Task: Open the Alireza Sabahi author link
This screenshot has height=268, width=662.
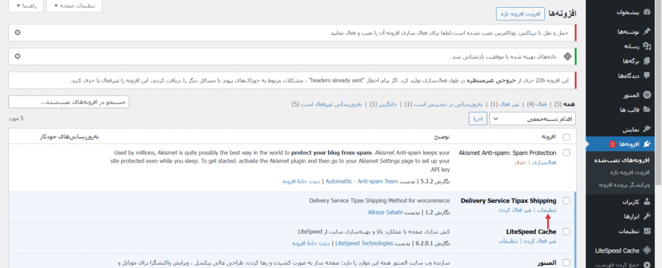Action: click(386, 212)
